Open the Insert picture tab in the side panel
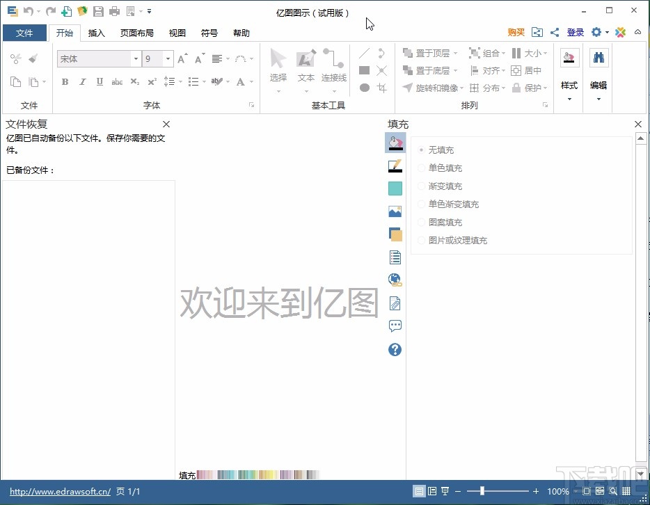Image resolution: width=650 pixels, height=505 pixels. pos(395,211)
